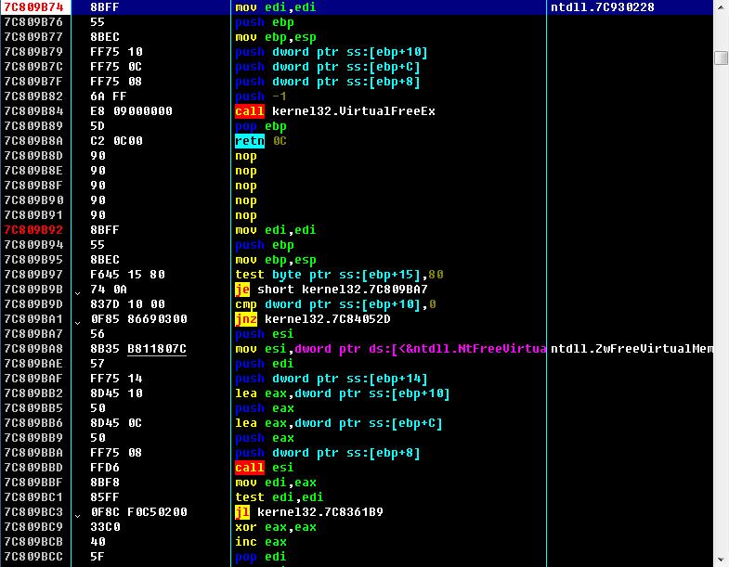This screenshot has width=729, height=567.
Task: Select push esi instruction at 7C809BA7
Action: [x=264, y=334]
